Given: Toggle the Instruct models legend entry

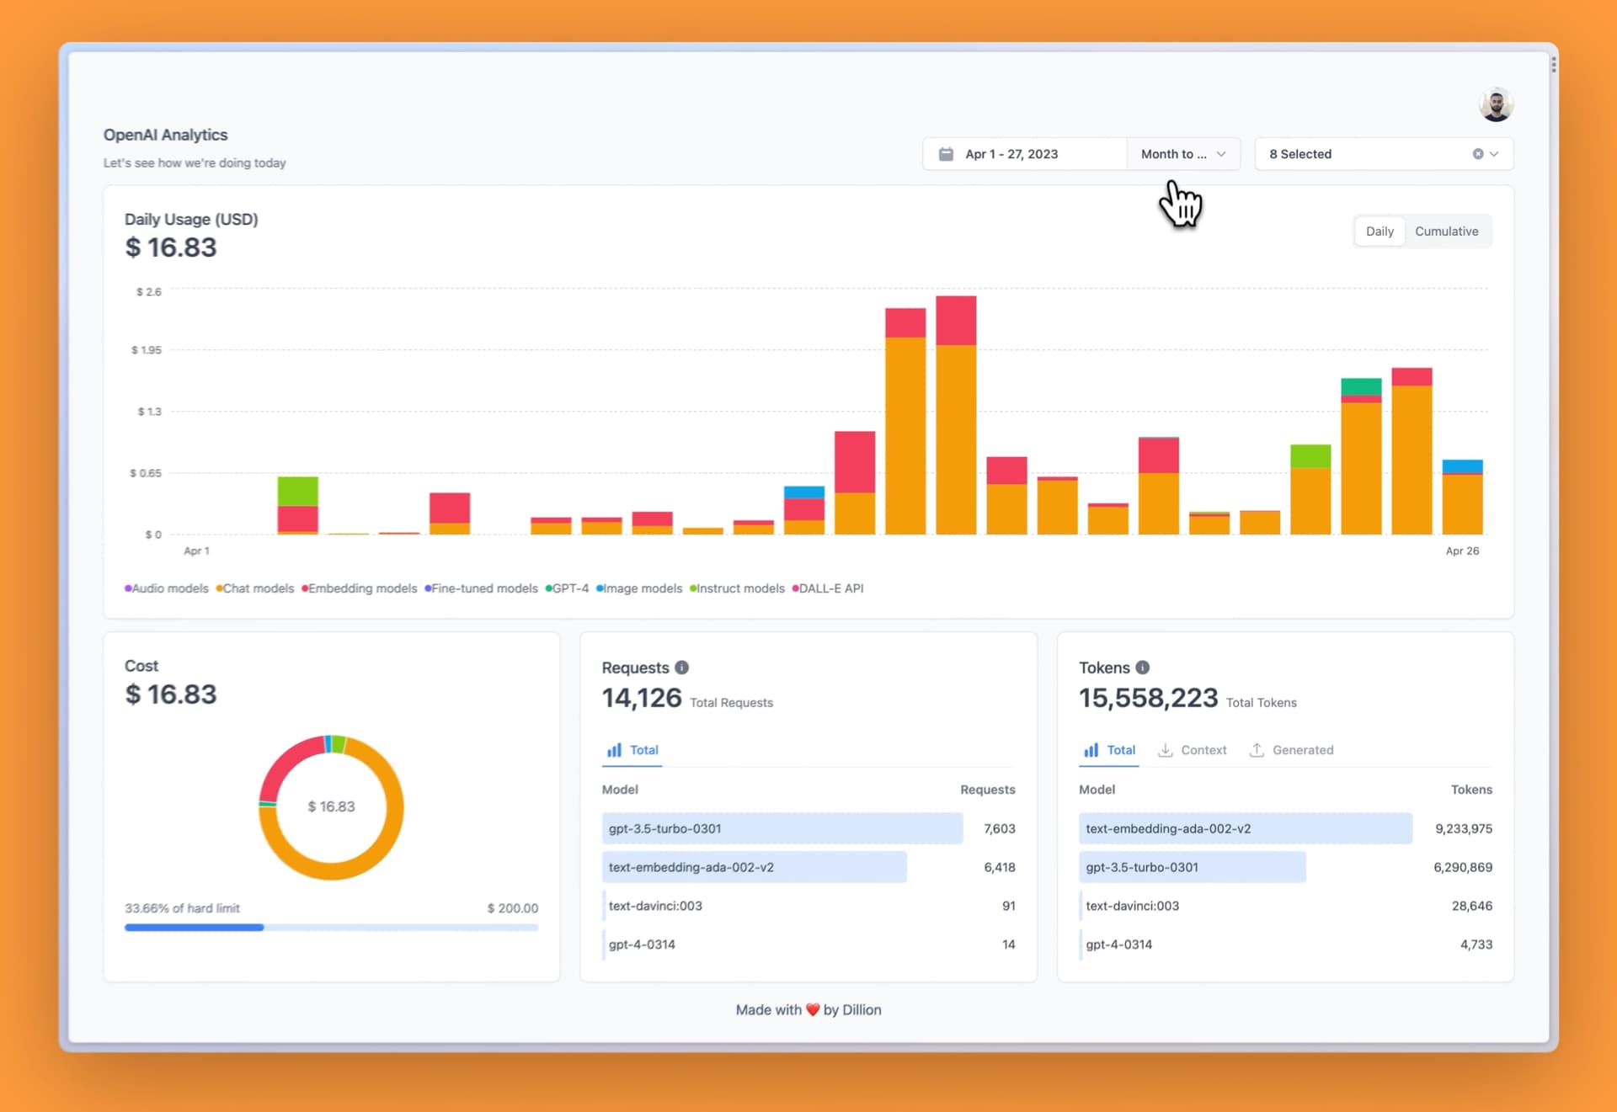Looking at the screenshot, I should tap(737, 588).
